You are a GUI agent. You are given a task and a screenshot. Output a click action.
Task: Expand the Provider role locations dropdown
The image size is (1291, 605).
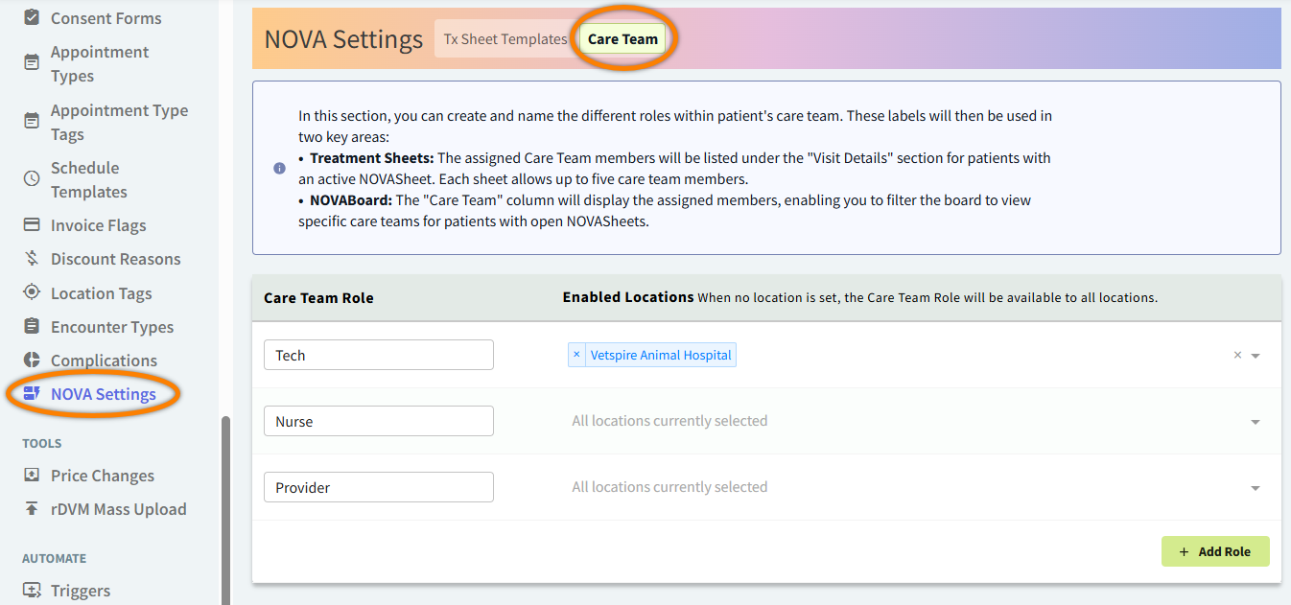click(1256, 488)
